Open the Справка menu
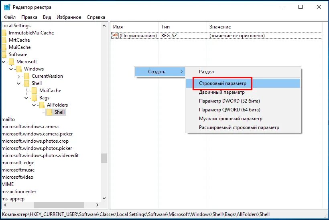Image resolution: width=329 pixels, height=220 pixels. click(x=96, y=17)
